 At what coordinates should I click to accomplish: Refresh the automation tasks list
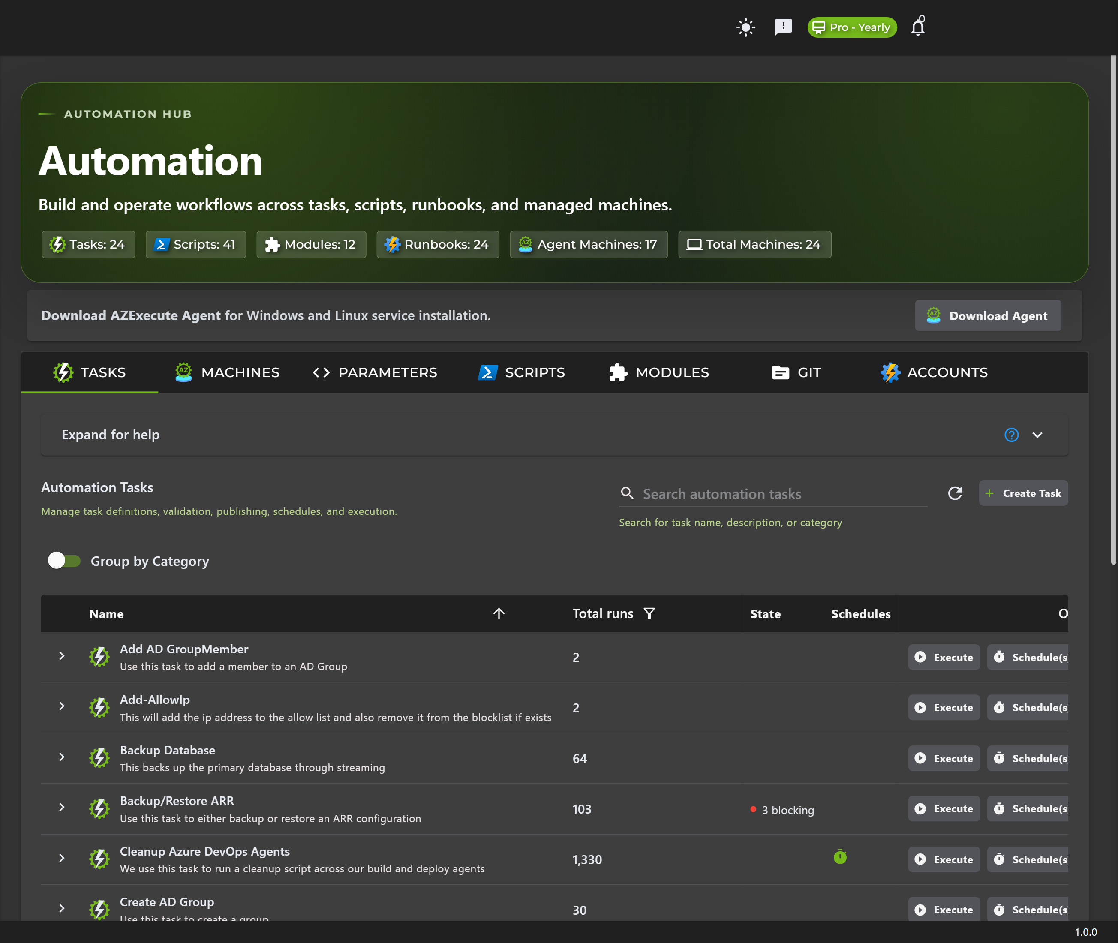pyautogui.click(x=955, y=493)
